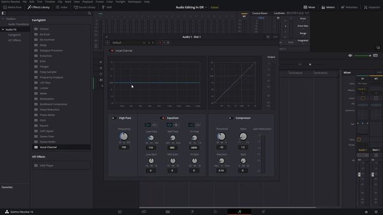Add a new preset with the plus button
This screenshot has width=383, height=215.
(108, 42)
